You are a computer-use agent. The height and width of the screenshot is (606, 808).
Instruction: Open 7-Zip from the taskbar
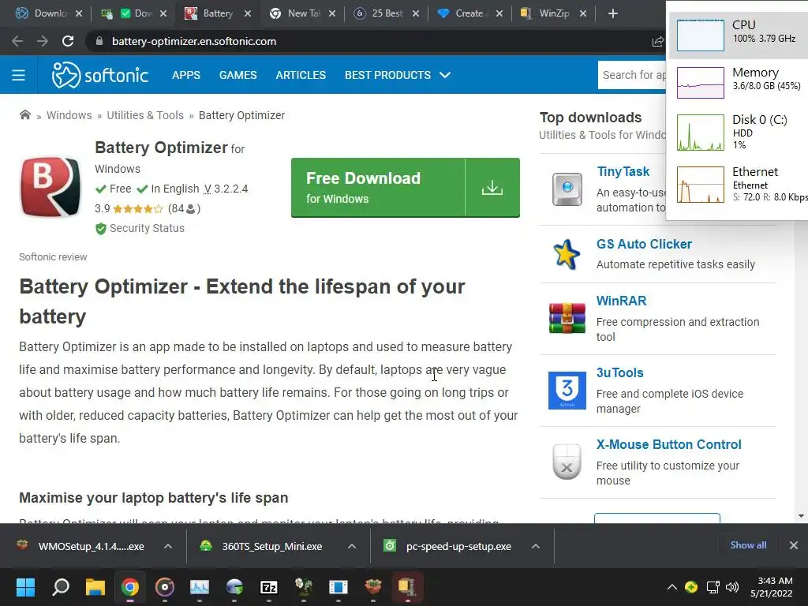[x=269, y=587]
